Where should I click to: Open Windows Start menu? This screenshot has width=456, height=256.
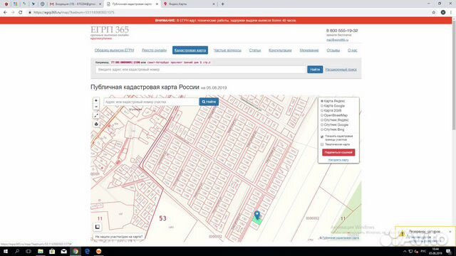[x=5, y=251]
